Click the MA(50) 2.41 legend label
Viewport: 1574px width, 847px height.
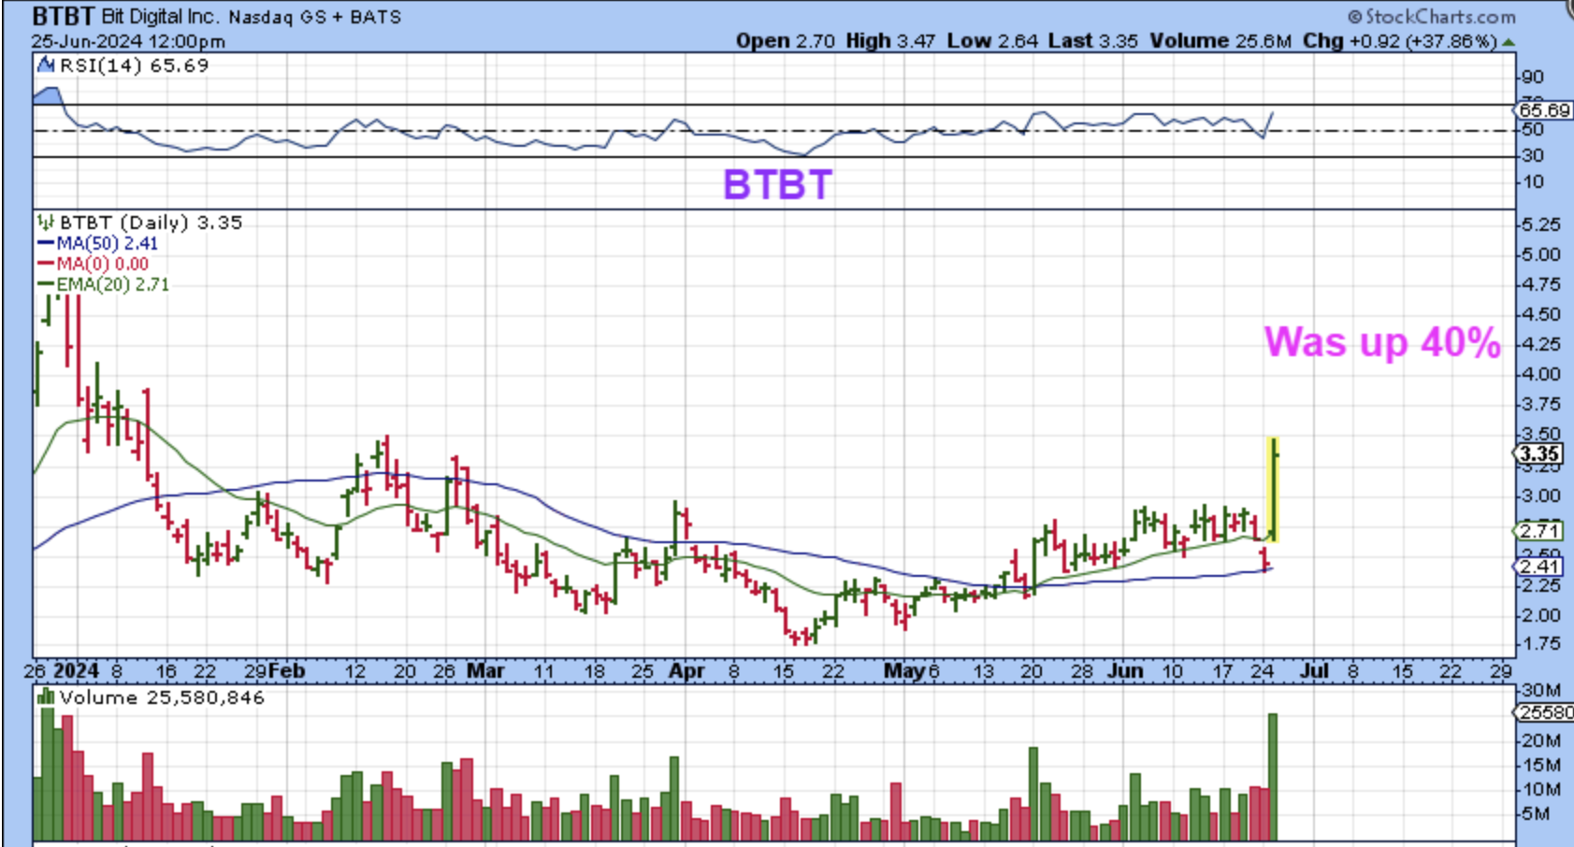click(x=108, y=244)
